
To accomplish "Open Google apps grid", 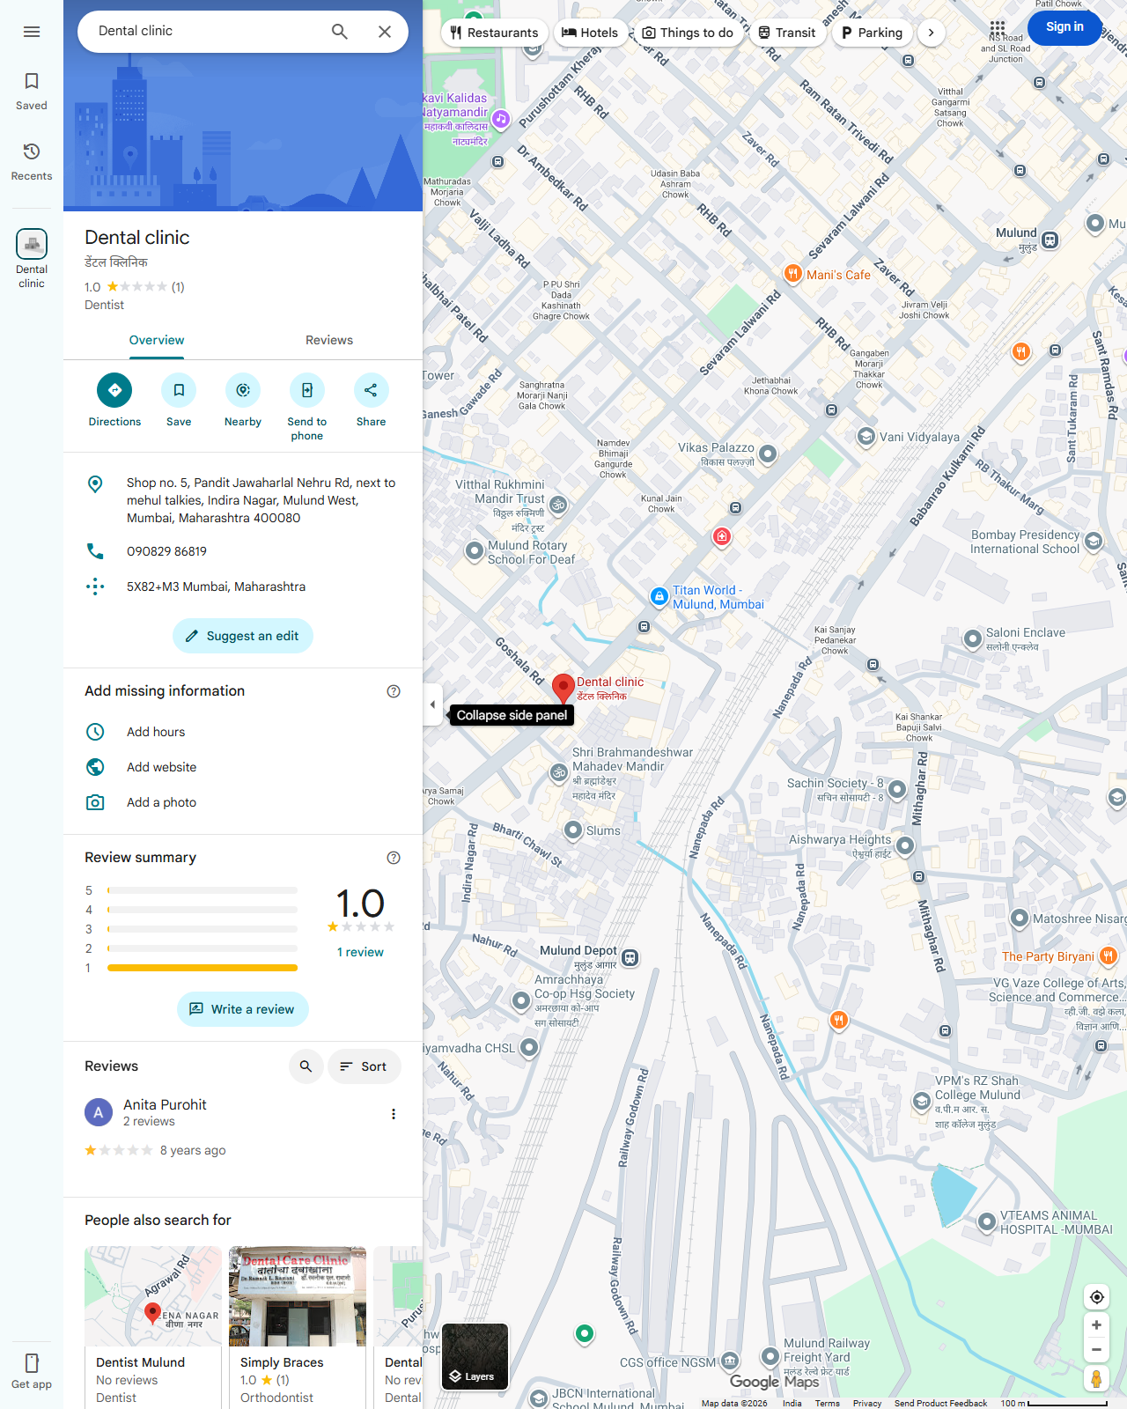I will point(997,27).
